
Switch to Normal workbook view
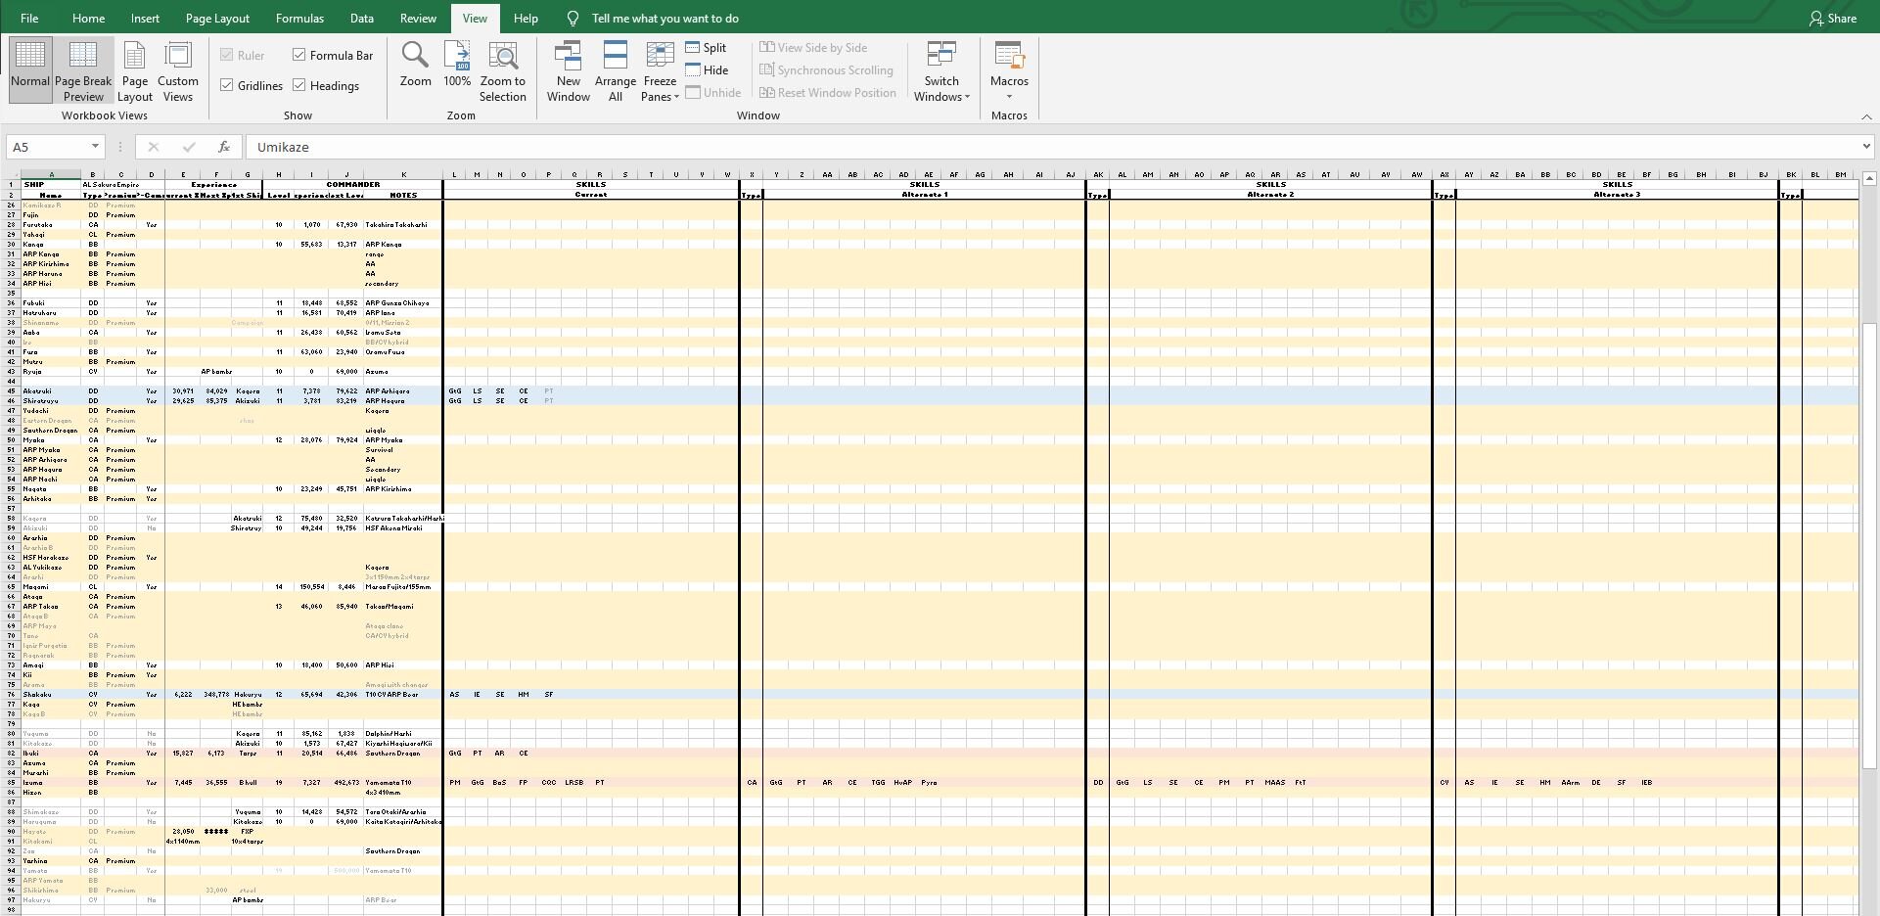pyautogui.click(x=30, y=69)
